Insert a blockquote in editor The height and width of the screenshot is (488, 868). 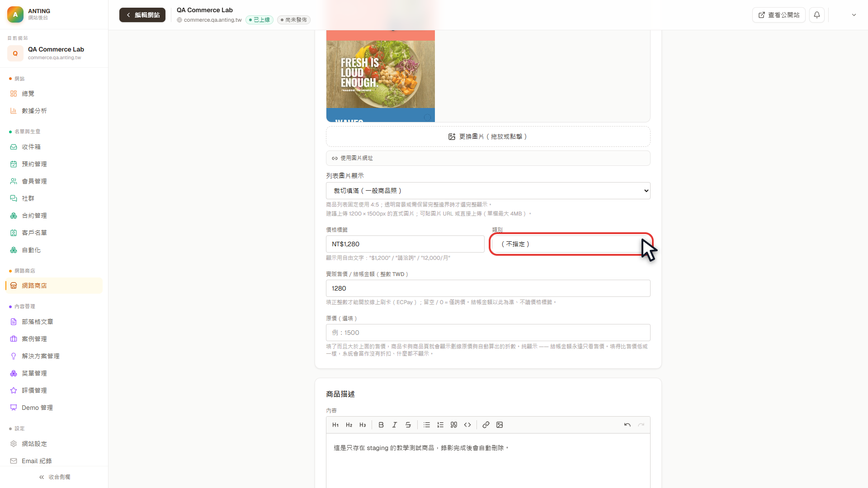coord(454,425)
